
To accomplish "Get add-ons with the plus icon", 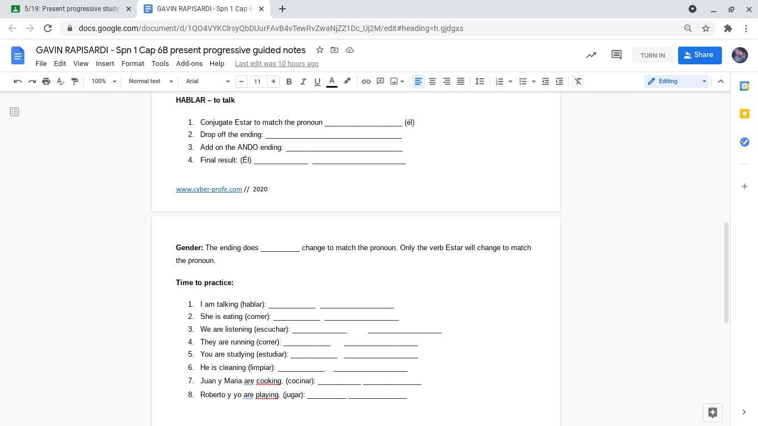I will pos(745,186).
